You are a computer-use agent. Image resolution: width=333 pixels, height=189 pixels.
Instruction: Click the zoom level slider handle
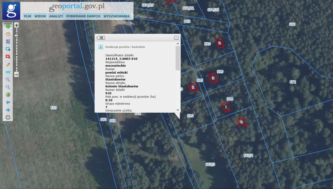tap(16, 35)
